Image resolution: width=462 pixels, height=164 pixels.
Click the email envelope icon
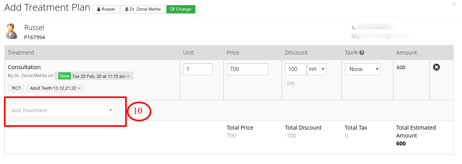(x=354, y=36)
